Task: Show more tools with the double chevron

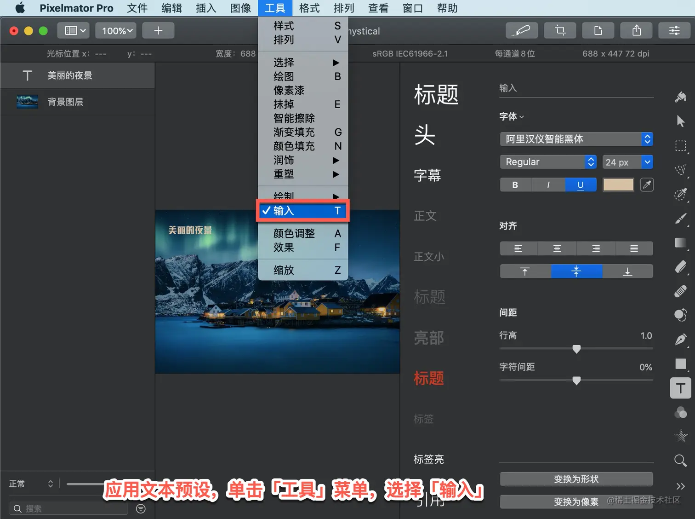Action: [x=681, y=486]
